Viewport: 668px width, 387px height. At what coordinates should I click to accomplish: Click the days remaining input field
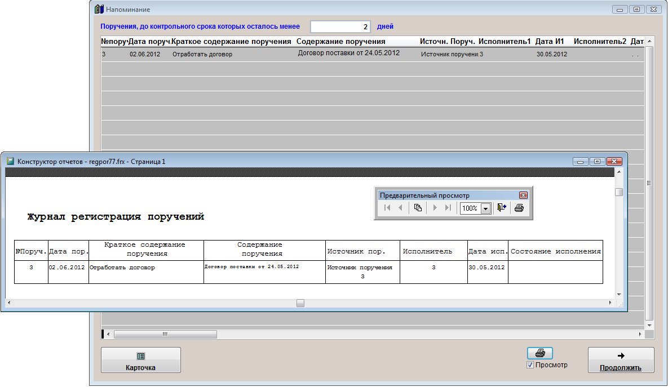pos(341,26)
